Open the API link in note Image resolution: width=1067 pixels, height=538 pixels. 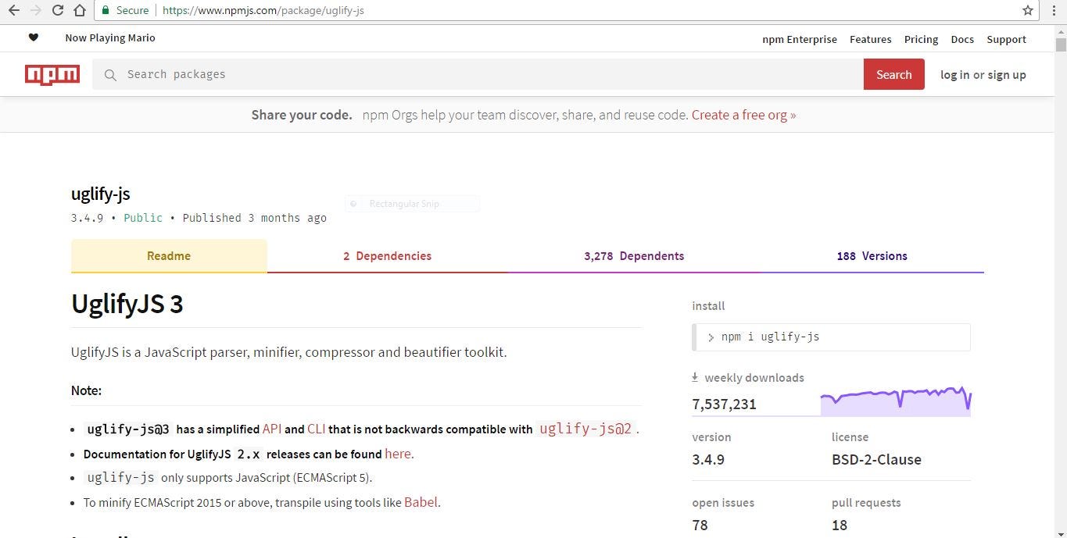272,429
